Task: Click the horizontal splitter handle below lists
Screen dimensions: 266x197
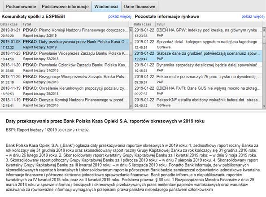Action: point(133,110)
